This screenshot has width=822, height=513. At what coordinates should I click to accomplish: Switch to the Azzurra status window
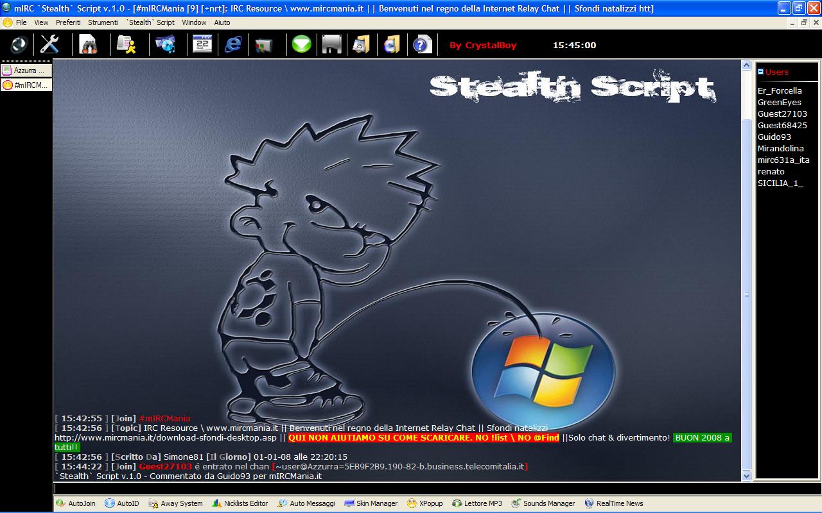tap(26, 71)
